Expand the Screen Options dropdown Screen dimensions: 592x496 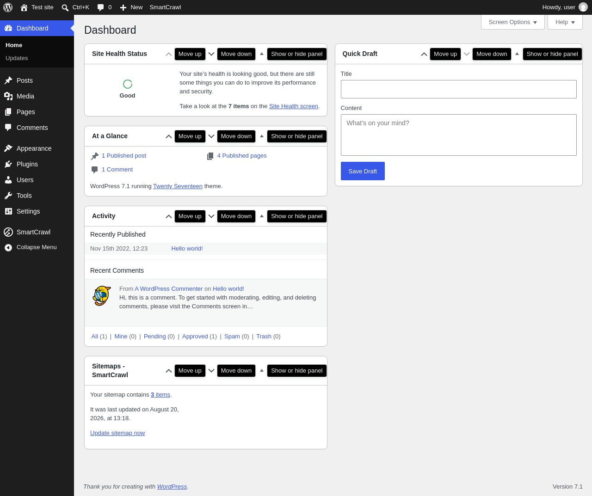click(x=513, y=22)
